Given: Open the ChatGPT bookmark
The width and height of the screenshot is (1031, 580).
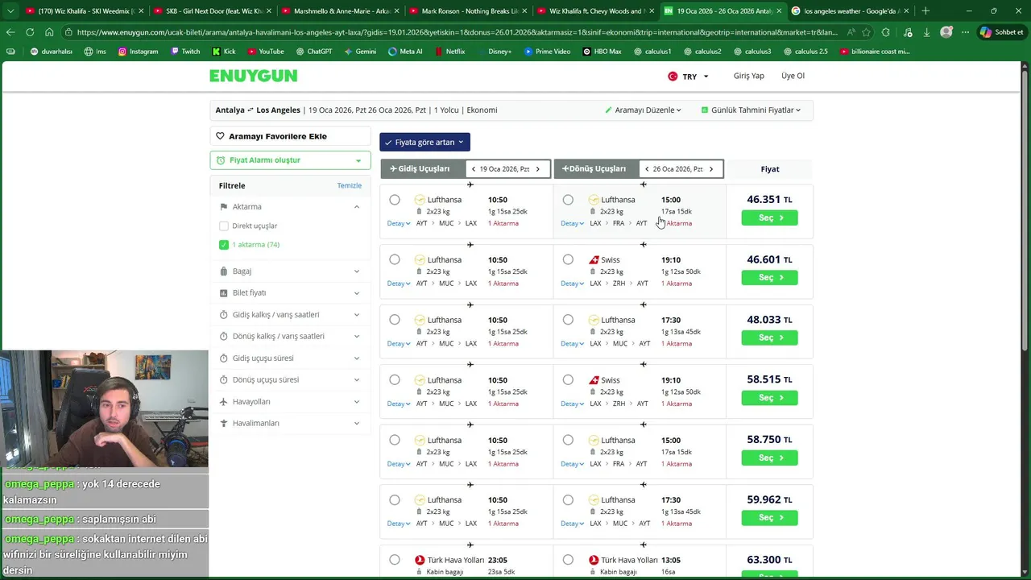Looking at the screenshot, I should click(x=313, y=52).
